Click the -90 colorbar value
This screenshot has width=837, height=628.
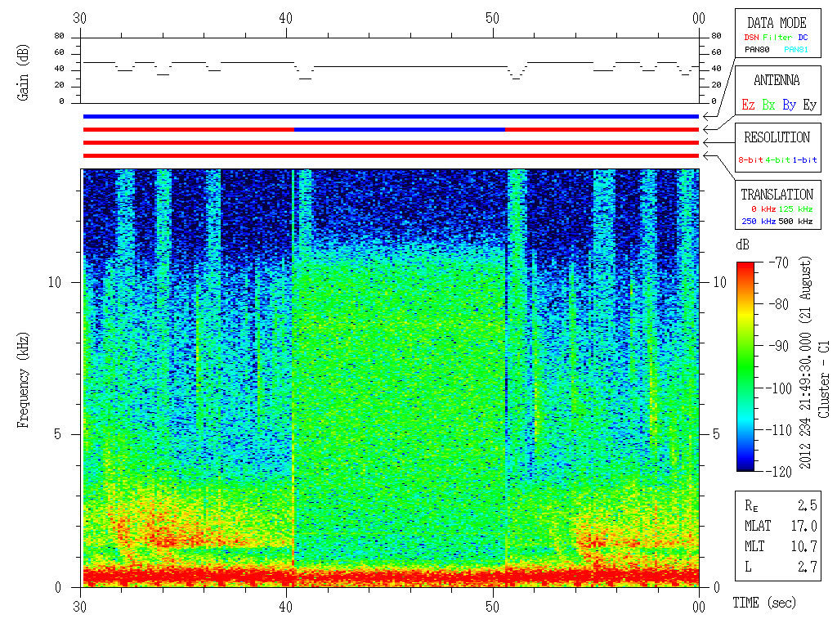(x=779, y=346)
